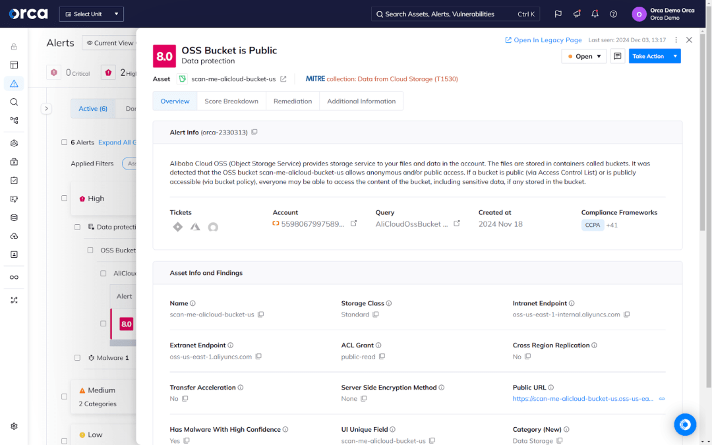Open the Alerts icon in left sidebar
Viewport: 712px width, 445px height.
coord(14,84)
